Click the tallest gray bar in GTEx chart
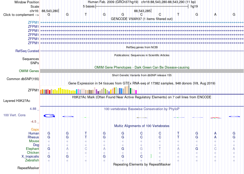The height and width of the screenshot is (174, 244). pos(129,89)
